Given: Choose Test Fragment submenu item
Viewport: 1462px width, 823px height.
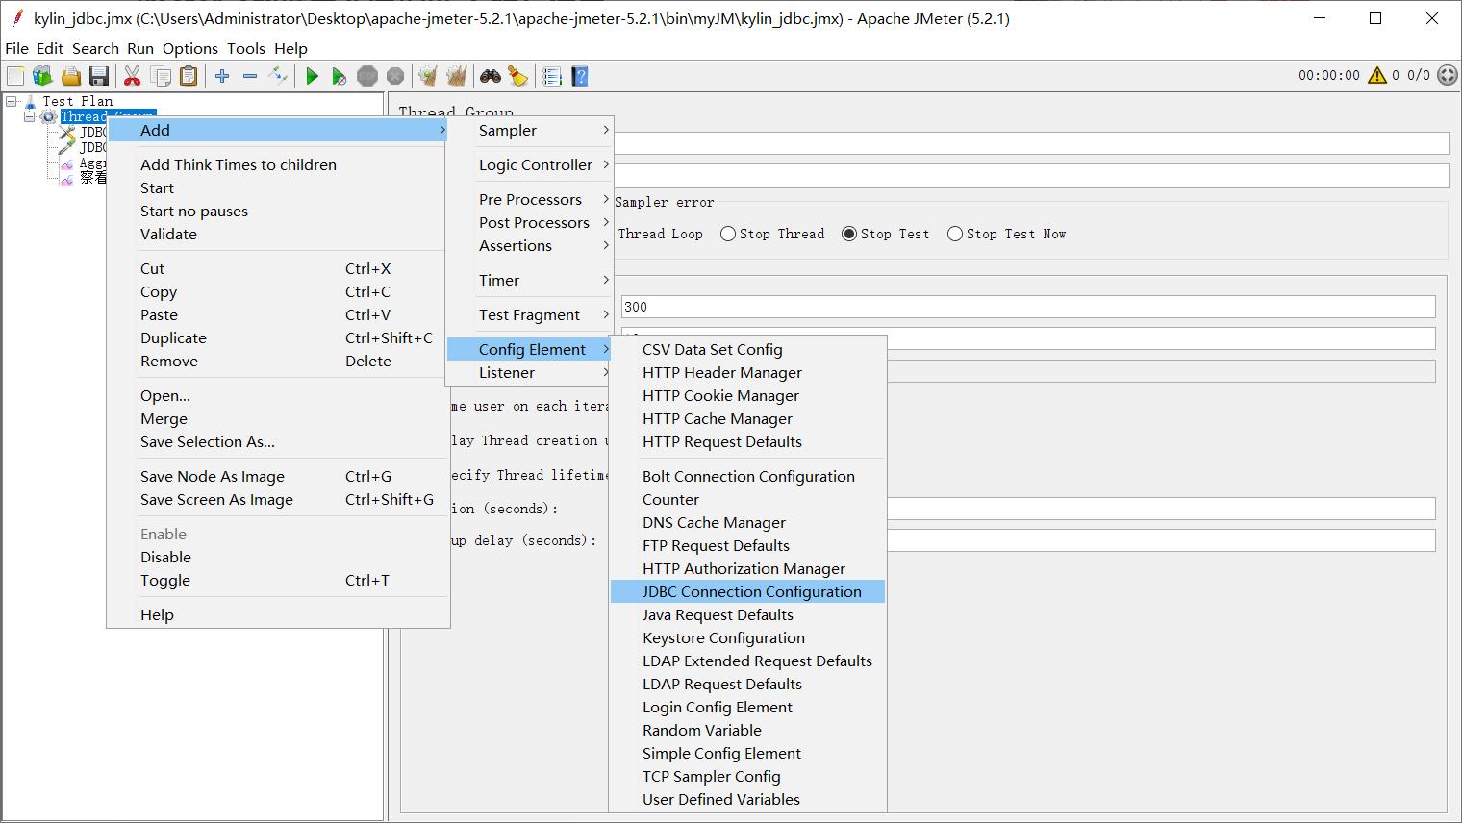Looking at the screenshot, I should tap(530, 314).
